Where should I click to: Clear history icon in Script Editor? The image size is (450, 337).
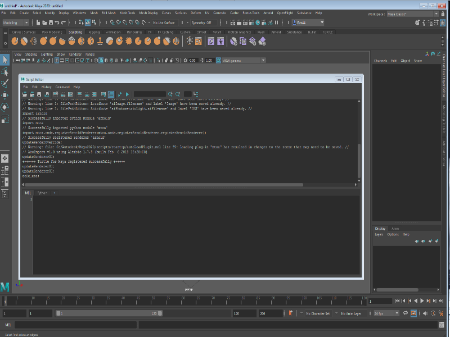pos(56,94)
